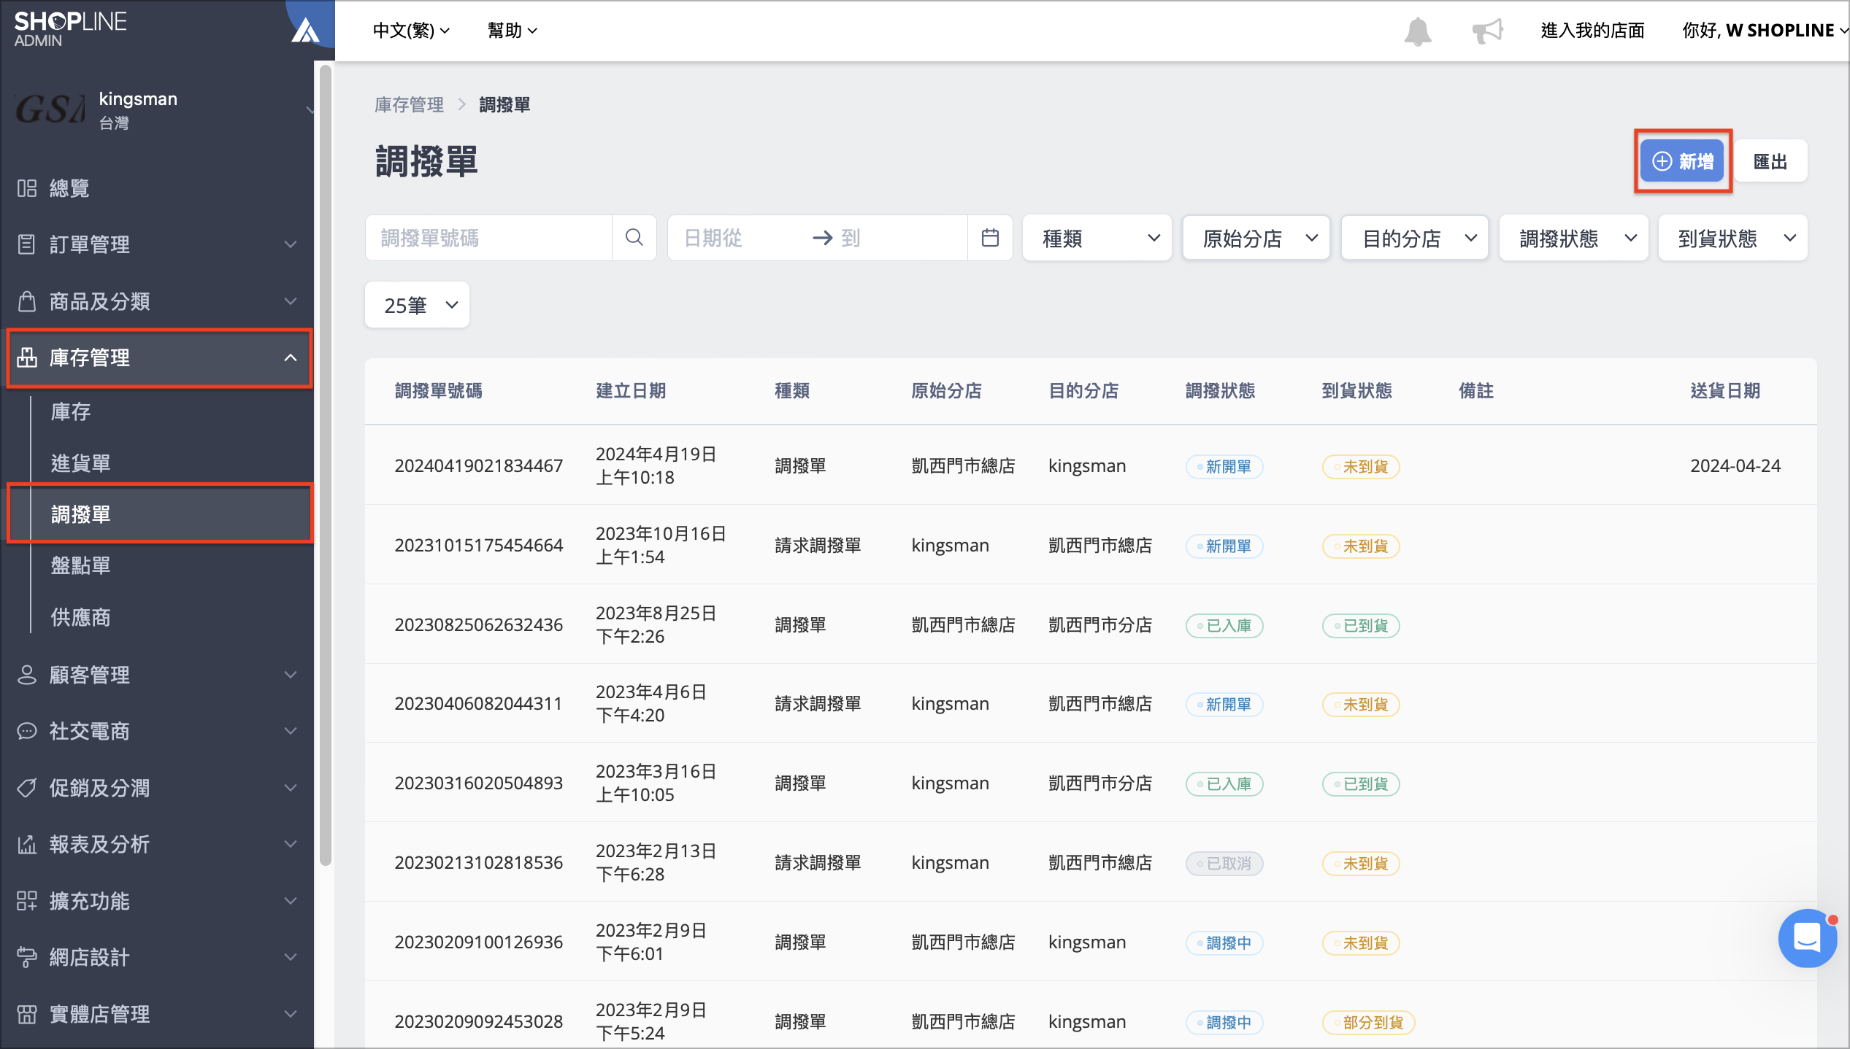The width and height of the screenshot is (1850, 1049).
Task: Click the search magnifier for transfer number
Action: click(x=634, y=238)
